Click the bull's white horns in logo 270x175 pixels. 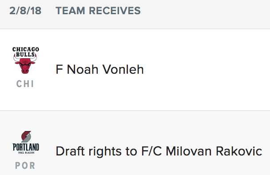tap(25, 59)
